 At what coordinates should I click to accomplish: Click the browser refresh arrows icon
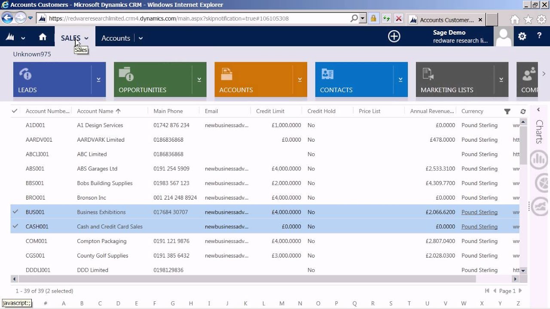[386, 18]
